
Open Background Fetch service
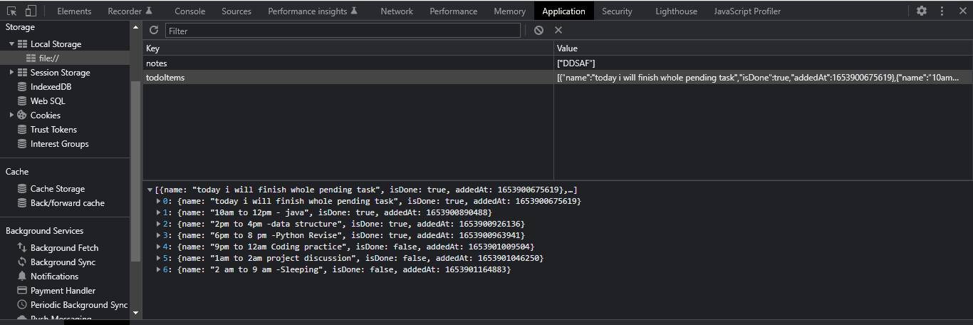click(65, 248)
